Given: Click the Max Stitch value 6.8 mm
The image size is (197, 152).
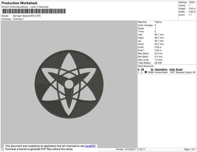Looking at the screenshot, I should coord(159,53).
